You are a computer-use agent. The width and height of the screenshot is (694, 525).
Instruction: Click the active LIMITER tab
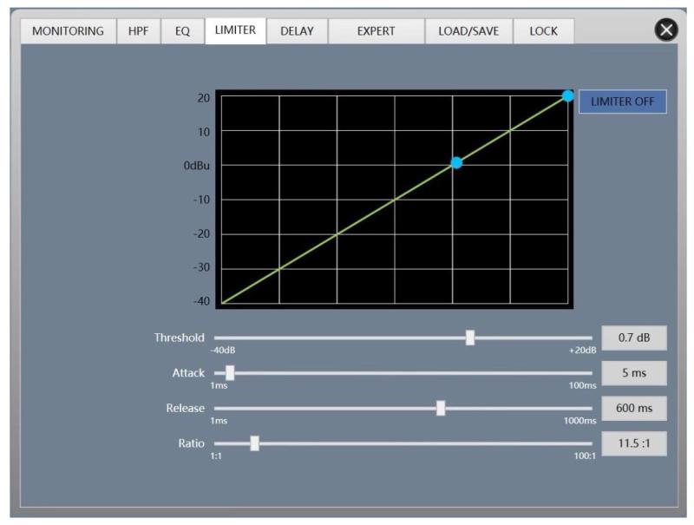point(235,30)
